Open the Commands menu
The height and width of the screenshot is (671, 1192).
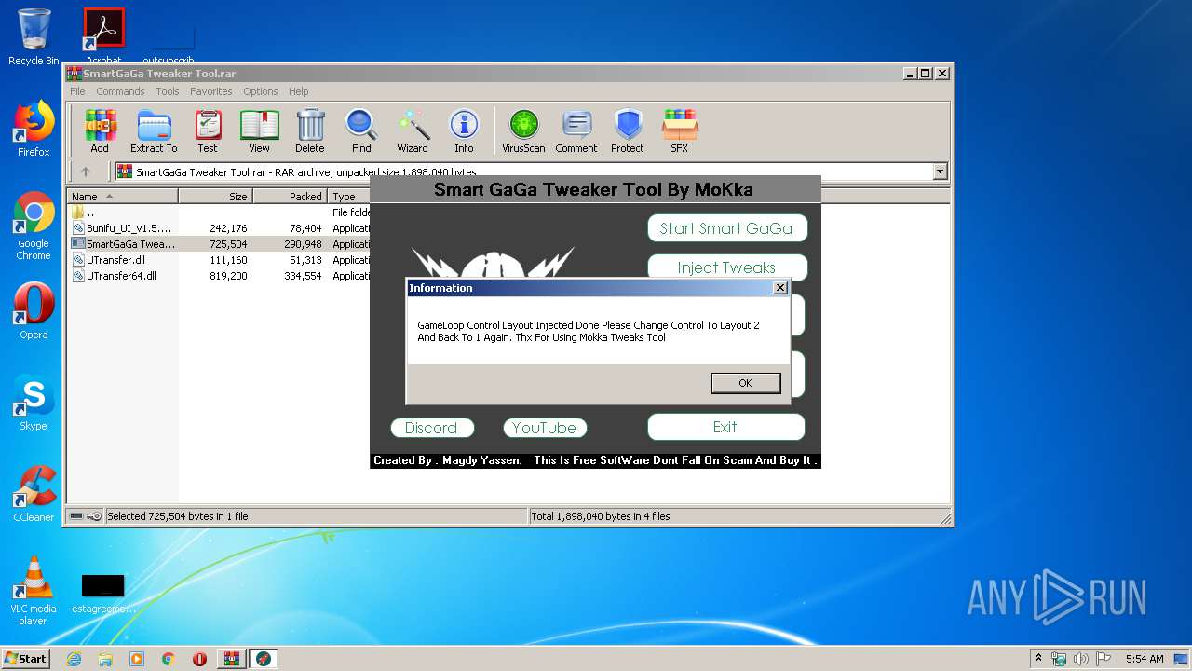[x=120, y=91]
